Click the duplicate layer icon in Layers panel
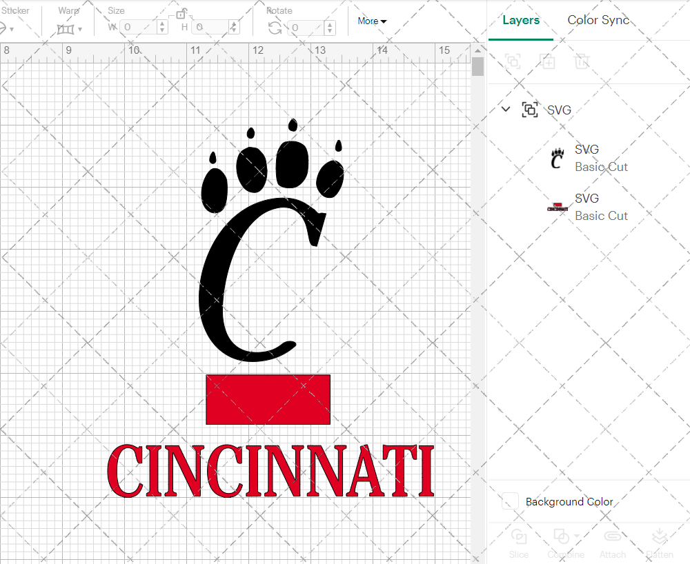The width and height of the screenshot is (690, 564). pyautogui.click(x=548, y=61)
